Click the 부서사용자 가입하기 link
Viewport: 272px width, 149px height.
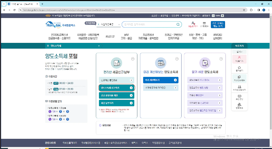click(190, 16)
